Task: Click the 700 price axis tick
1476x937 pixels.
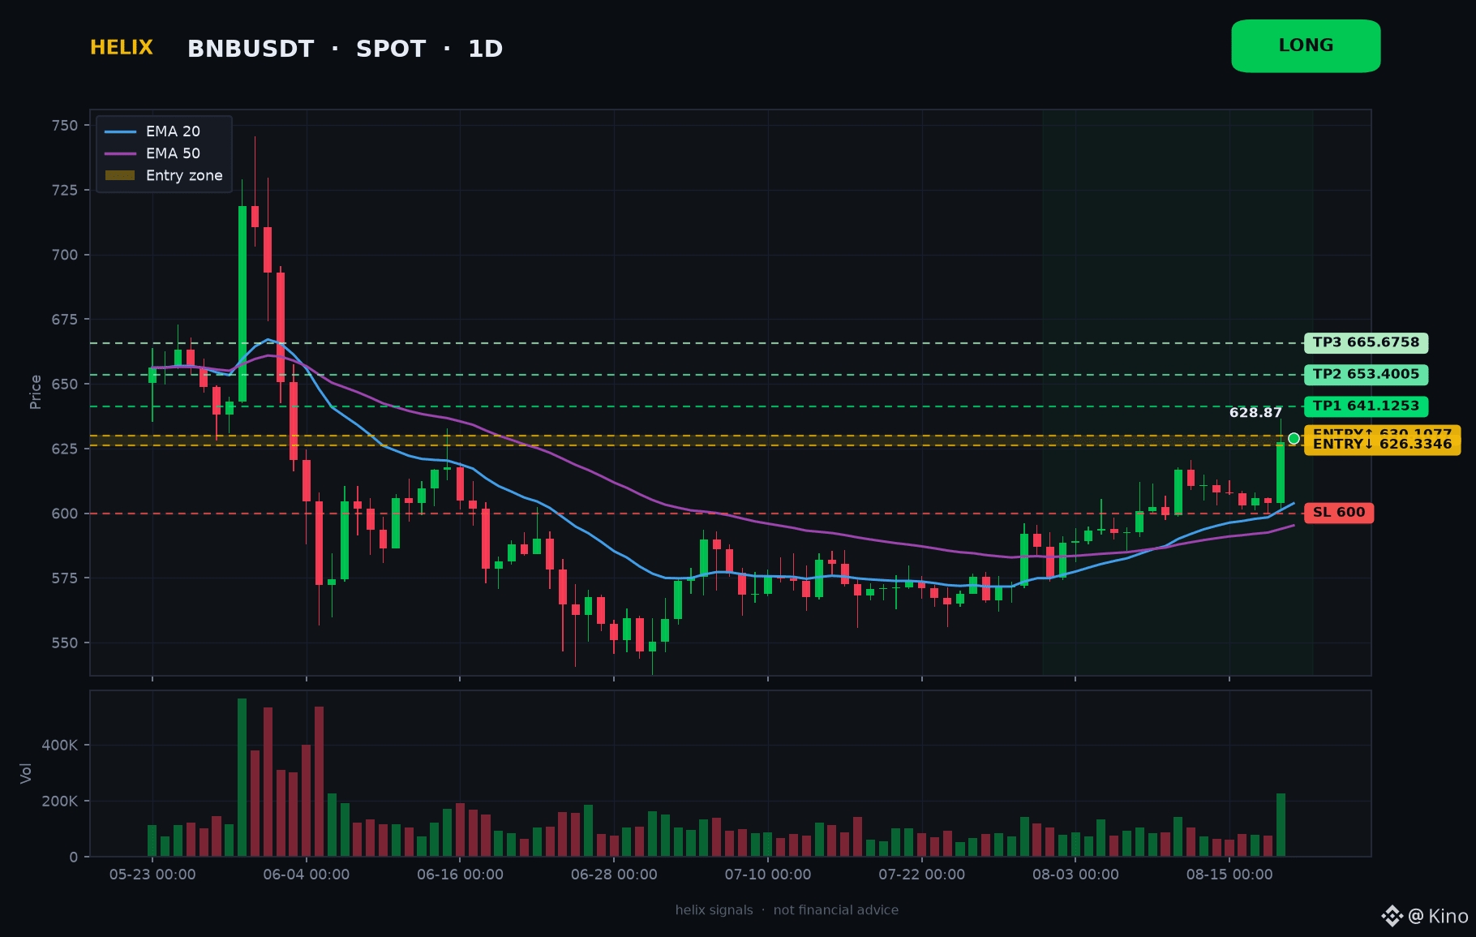Action: (x=65, y=255)
